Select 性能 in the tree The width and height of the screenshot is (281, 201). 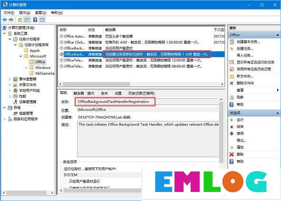[x=22, y=96]
